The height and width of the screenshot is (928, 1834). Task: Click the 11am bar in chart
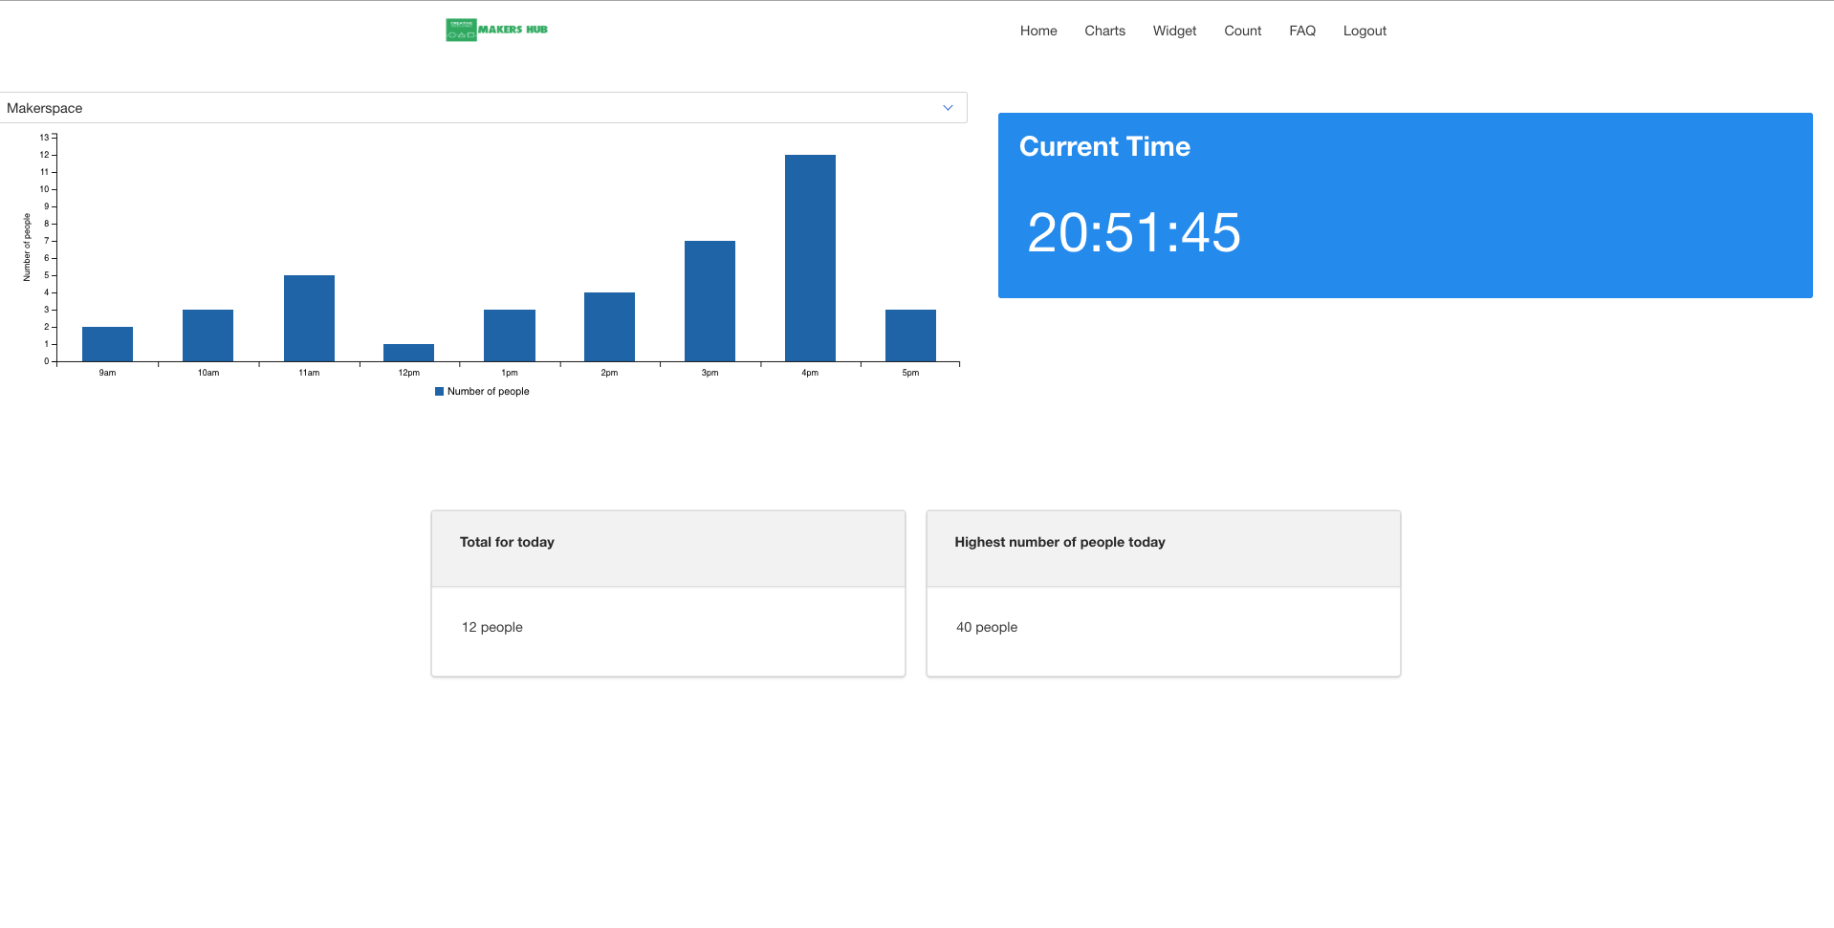point(309,318)
